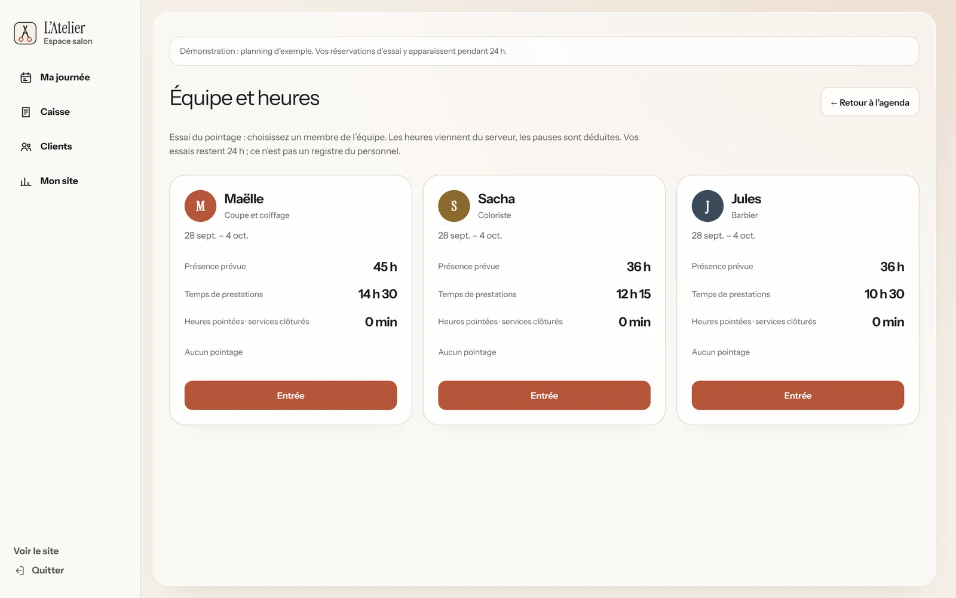Click the Démonstration banner text
The height and width of the screenshot is (598, 956).
[x=343, y=51]
